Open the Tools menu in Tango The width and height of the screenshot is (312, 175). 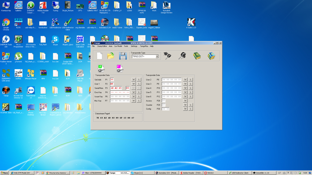click(126, 46)
